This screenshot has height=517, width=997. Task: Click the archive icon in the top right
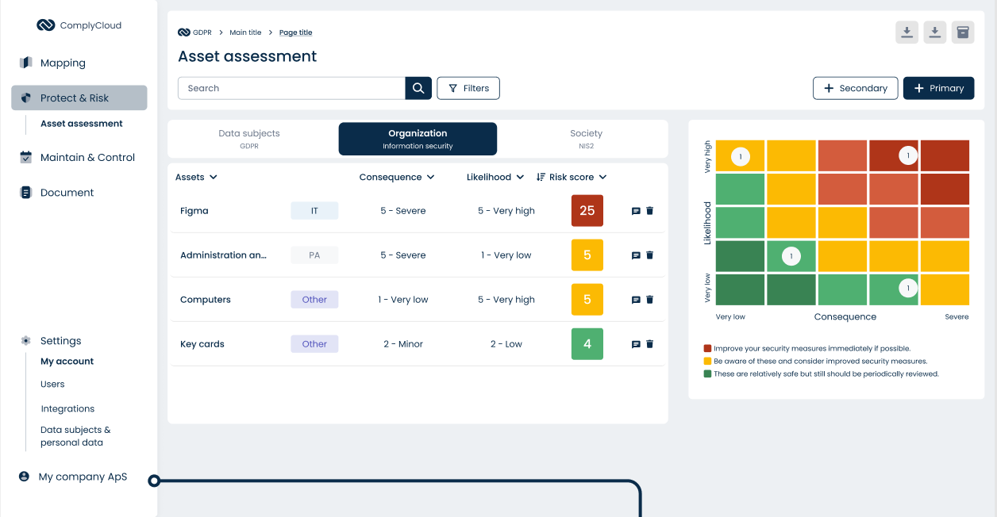[x=963, y=32]
